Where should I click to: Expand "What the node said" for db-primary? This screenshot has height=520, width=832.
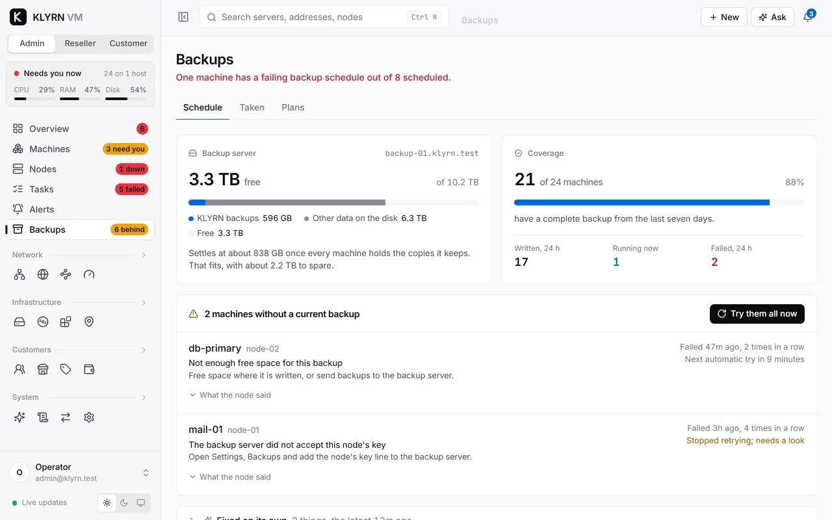pos(230,395)
